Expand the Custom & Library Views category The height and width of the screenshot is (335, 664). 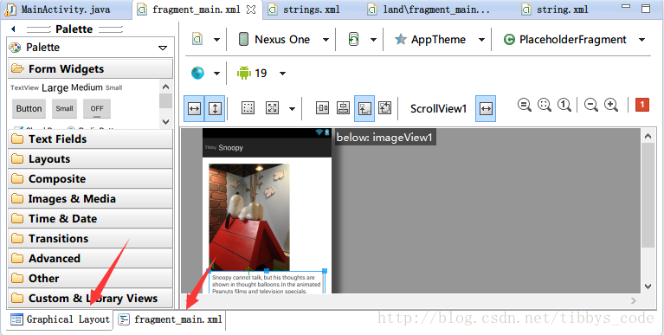pos(90,298)
